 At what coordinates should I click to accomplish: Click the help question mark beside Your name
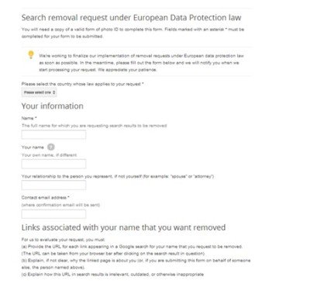(51, 147)
